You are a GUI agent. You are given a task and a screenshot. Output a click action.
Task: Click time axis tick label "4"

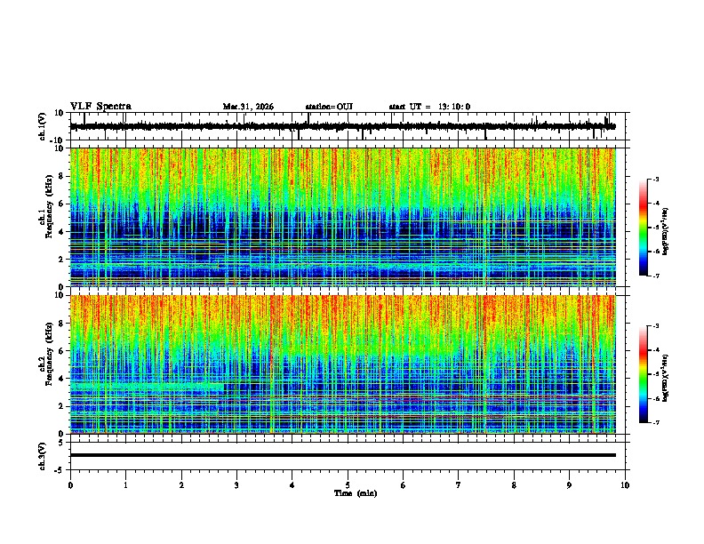pyautogui.click(x=292, y=485)
